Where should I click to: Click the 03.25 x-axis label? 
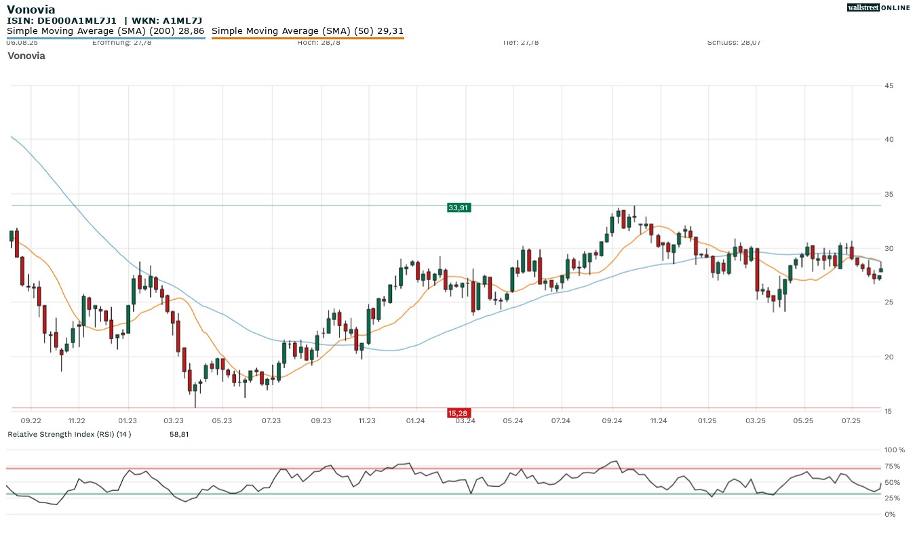pyautogui.click(x=756, y=421)
